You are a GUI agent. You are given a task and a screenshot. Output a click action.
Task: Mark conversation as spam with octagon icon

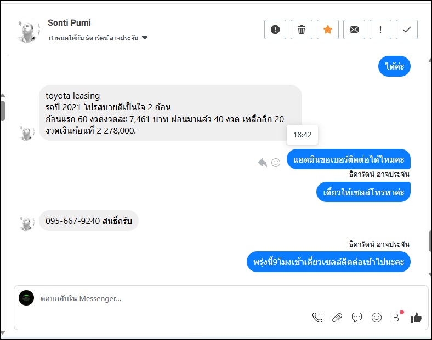[x=275, y=30]
